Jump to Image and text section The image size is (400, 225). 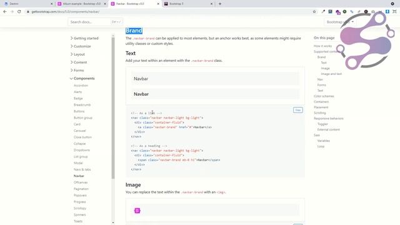point(331,74)
